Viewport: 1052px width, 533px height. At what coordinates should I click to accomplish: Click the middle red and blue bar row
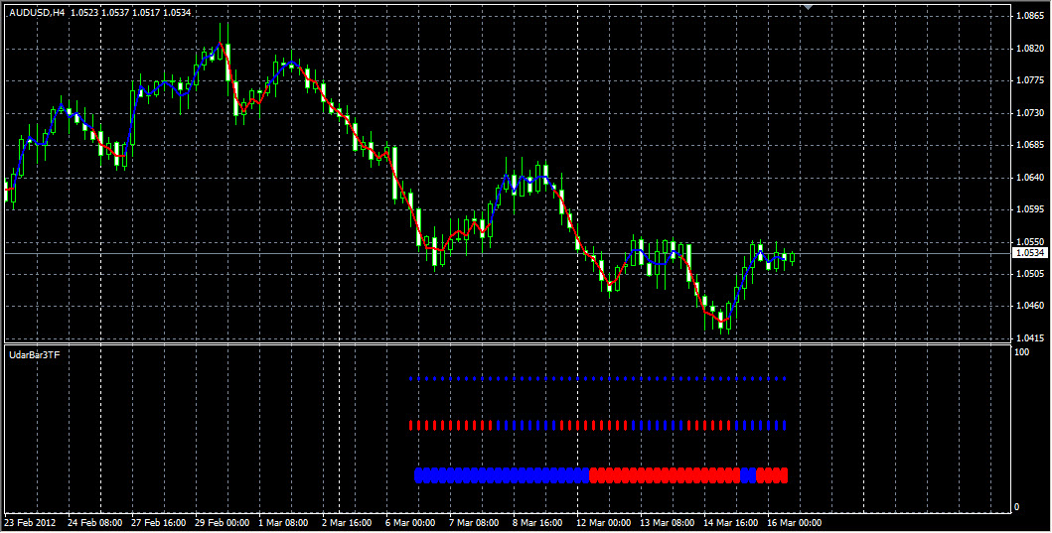click(x=596, y=425)
